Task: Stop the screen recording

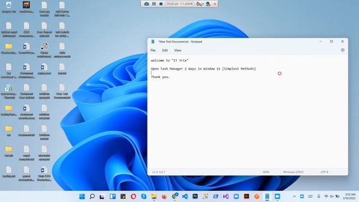Action: point(161,4)
